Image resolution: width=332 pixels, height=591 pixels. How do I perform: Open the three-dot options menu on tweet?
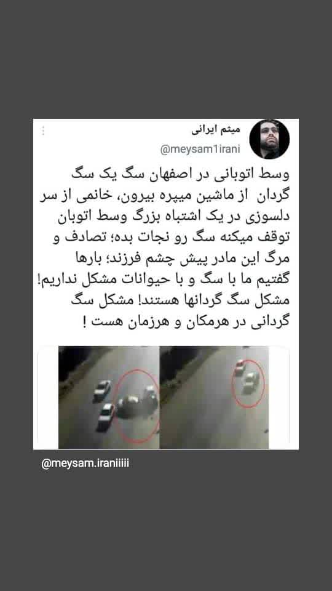pyautogui.click(x=43, y=131)
